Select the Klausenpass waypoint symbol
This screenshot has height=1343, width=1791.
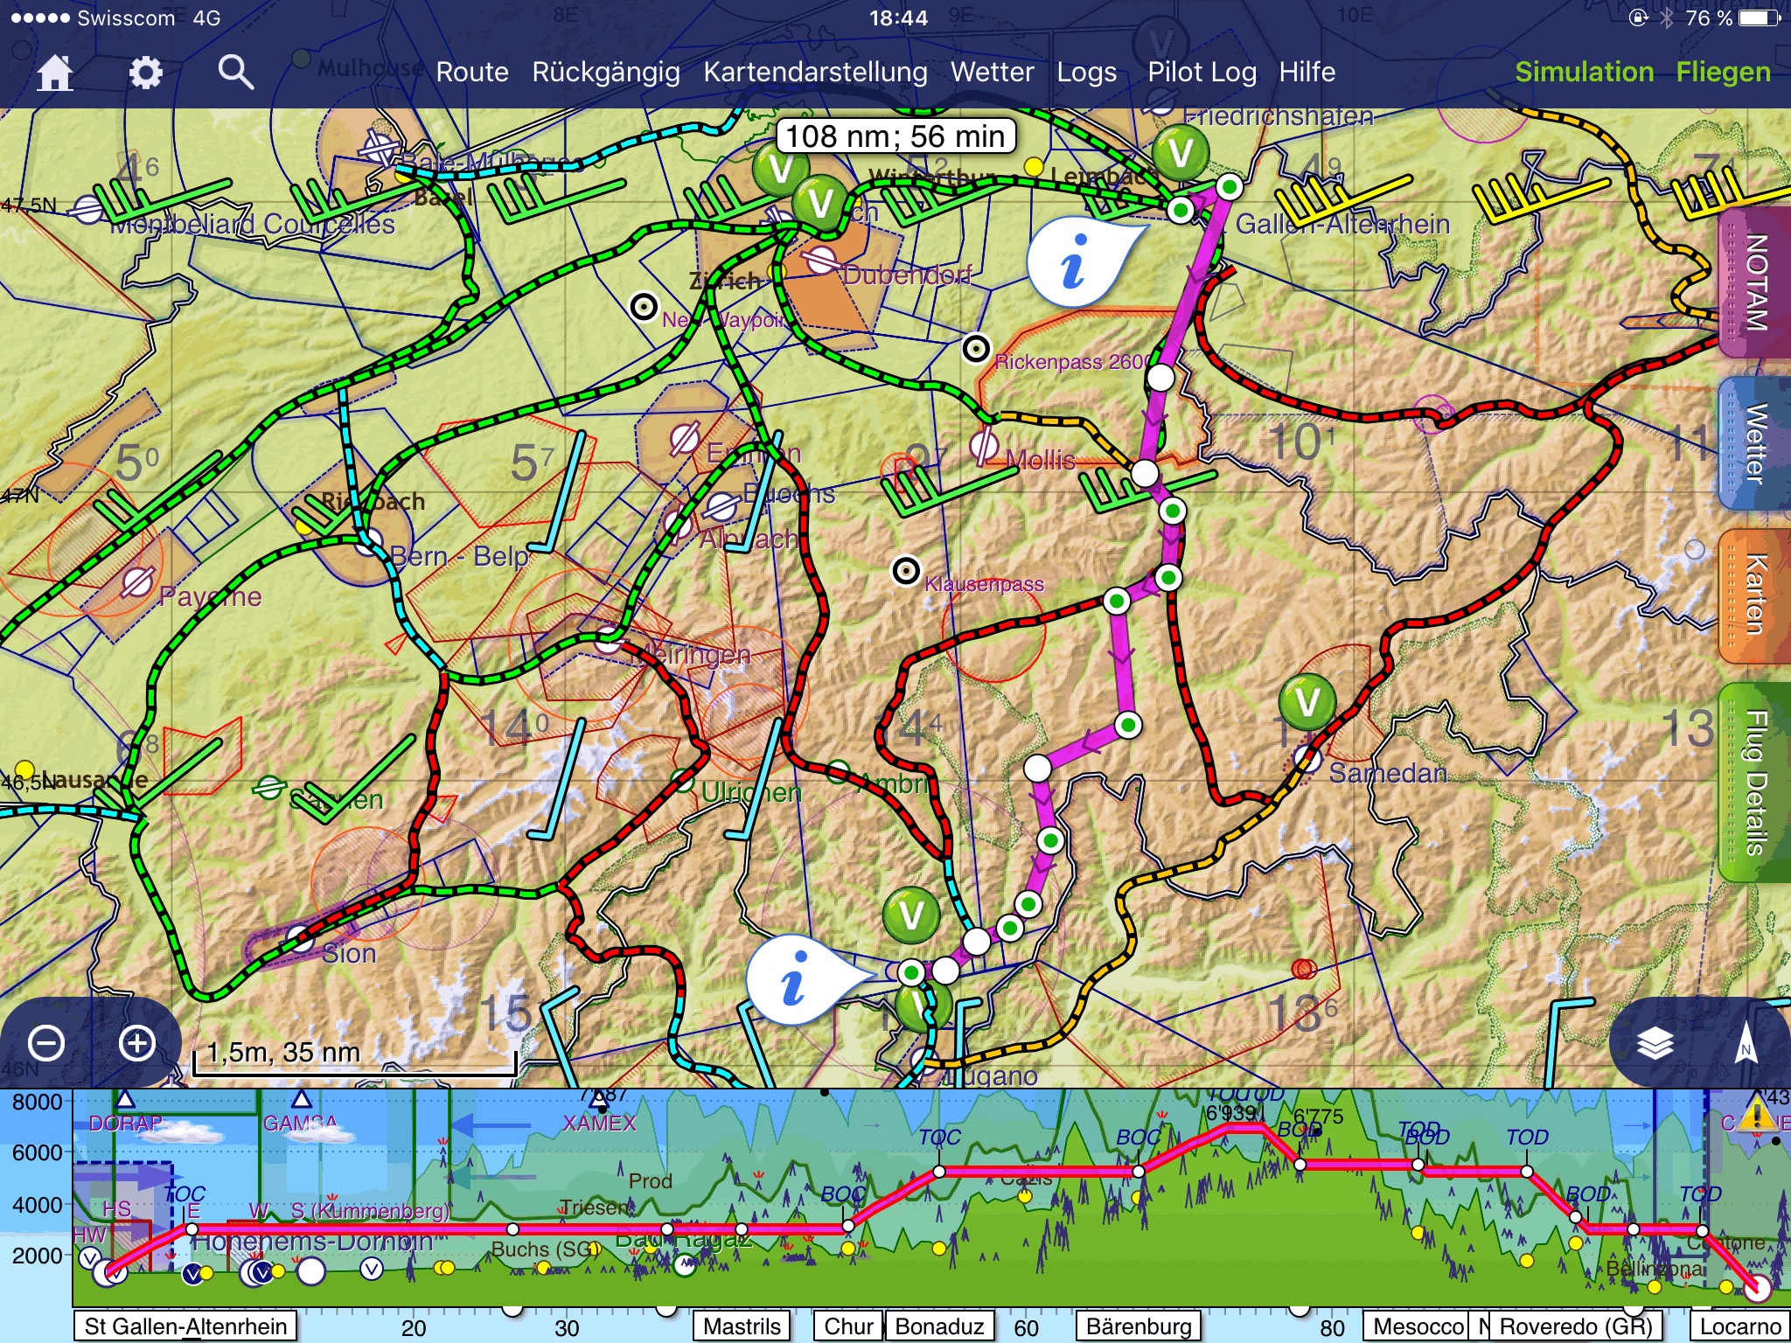906,571
